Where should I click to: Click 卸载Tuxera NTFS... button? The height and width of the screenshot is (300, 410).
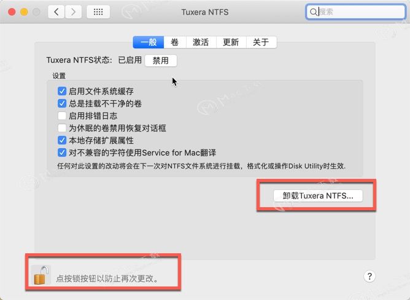tap(318, 195)
